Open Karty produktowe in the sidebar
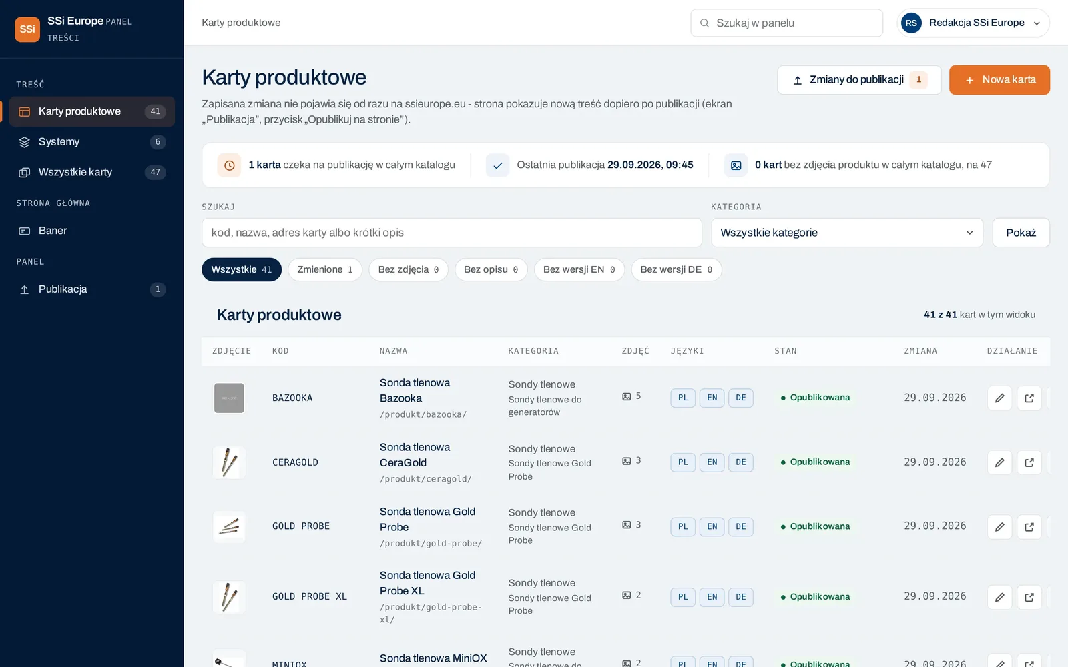This screenshot has width=1068, height=667. tap(91, 111)
